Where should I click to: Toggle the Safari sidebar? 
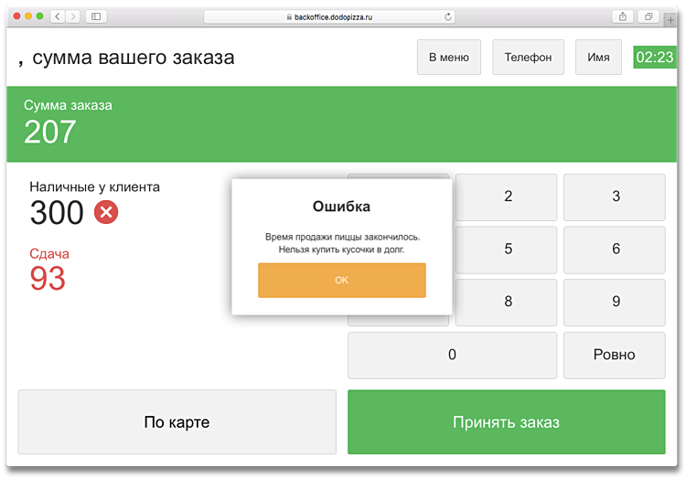tap(96, 16)
